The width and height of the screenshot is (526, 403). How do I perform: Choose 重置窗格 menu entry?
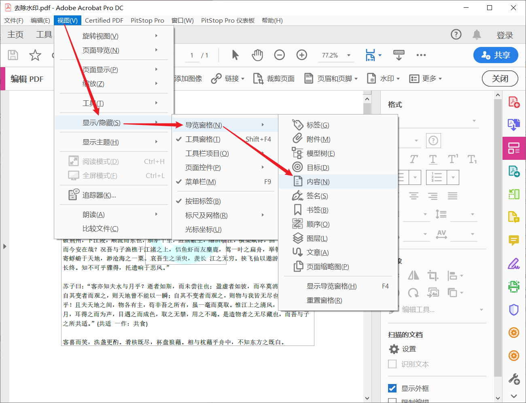pyautogui.click(x=338, y=300)
